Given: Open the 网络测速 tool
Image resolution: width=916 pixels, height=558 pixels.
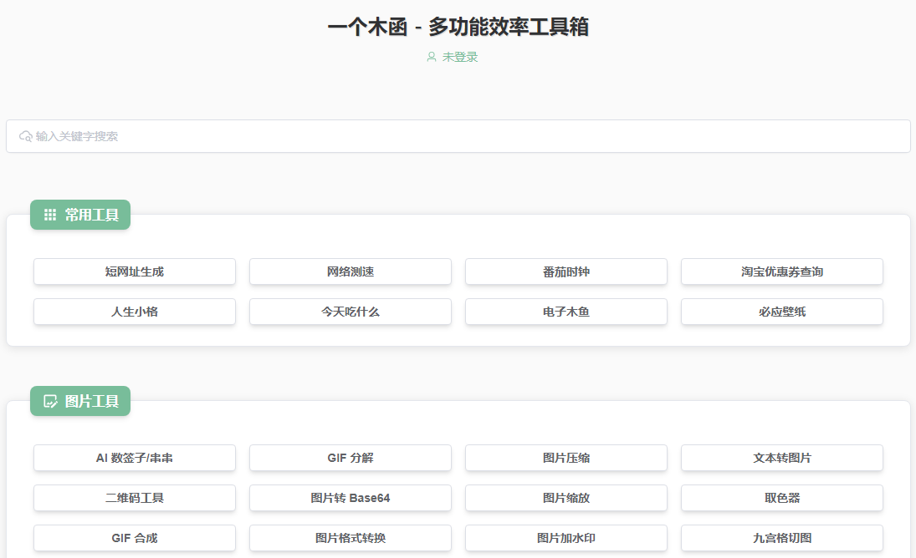Looking at the screenshot, I should coord(350,271).
